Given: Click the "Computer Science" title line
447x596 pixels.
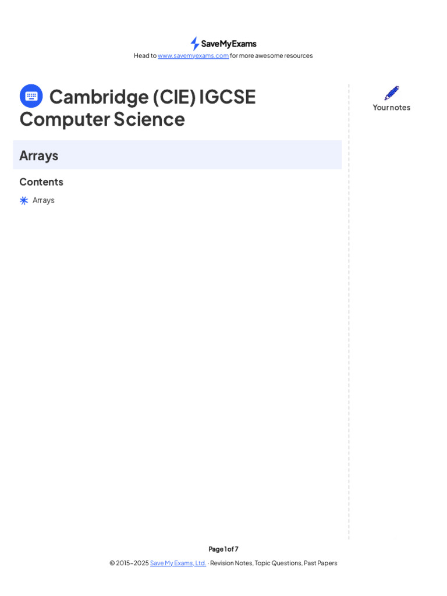Looking at the screenshot, I should [x=102, y=119].
